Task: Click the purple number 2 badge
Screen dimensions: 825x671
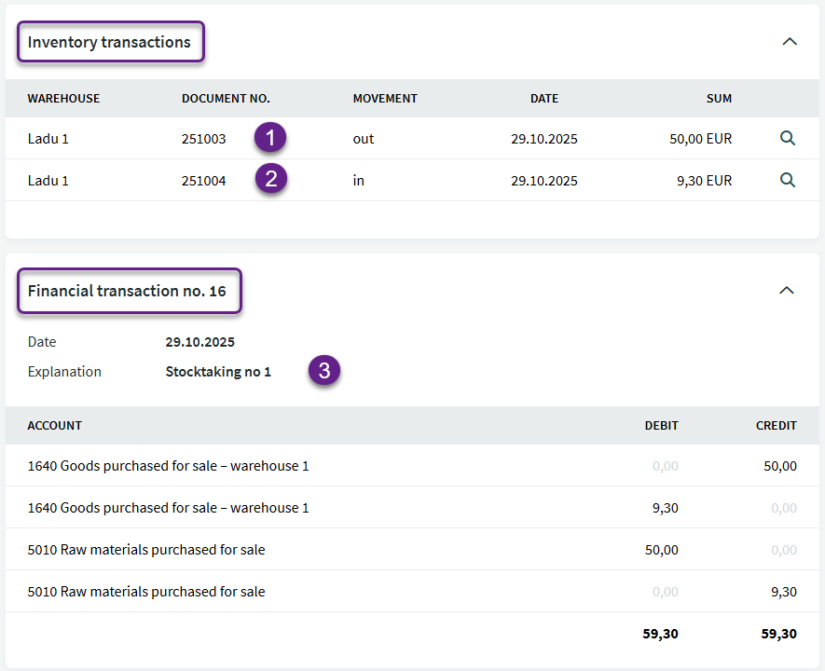Action: (x=270, y=180)
